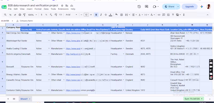
Task: Open text color picker
Action: [x=110, y=15]
